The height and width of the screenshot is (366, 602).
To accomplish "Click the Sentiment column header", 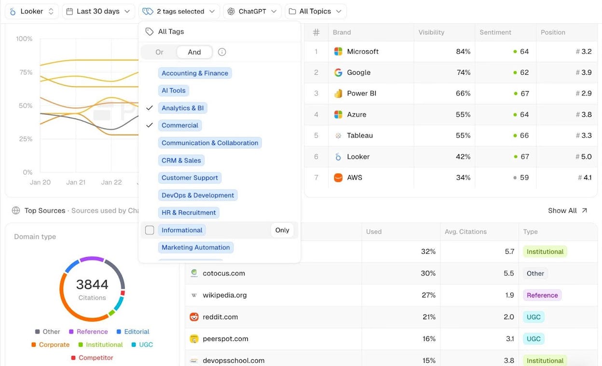I will [x=495, y=32].
